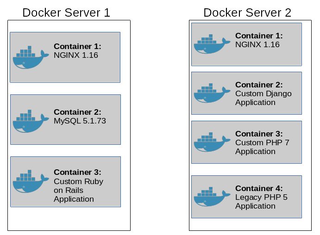320x235 pixels.
Task: Click the Docker whale icon beside Legacy PHP 5 Application
Action: (212, 197)
